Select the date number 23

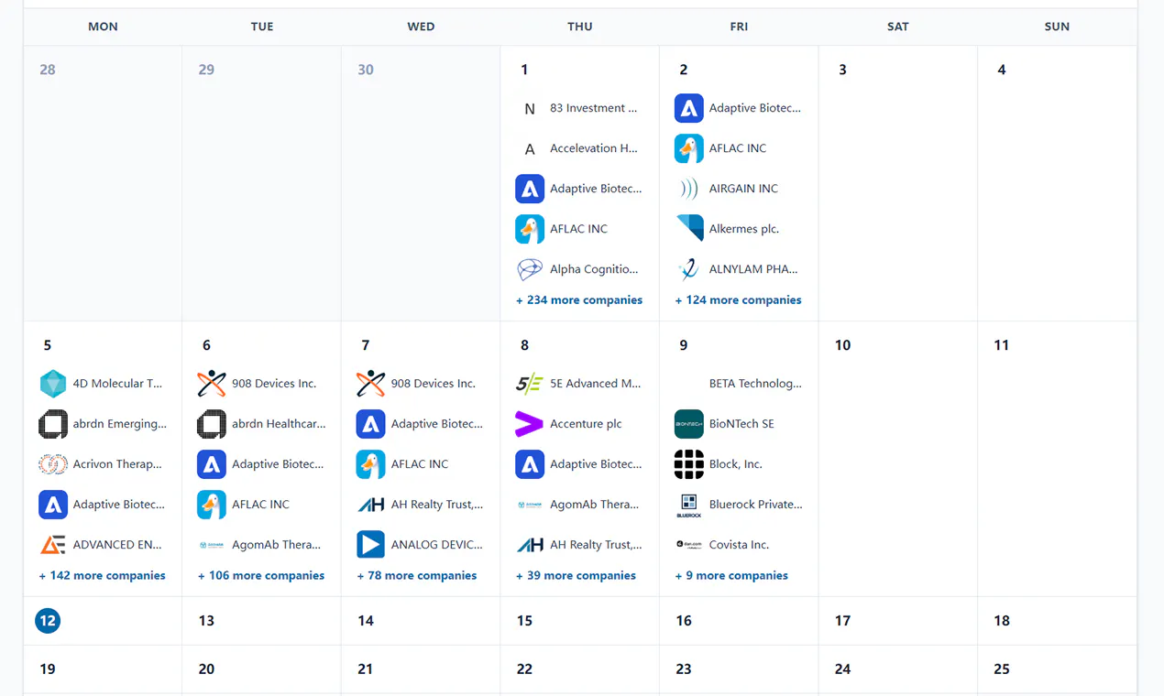coord(684,669)
